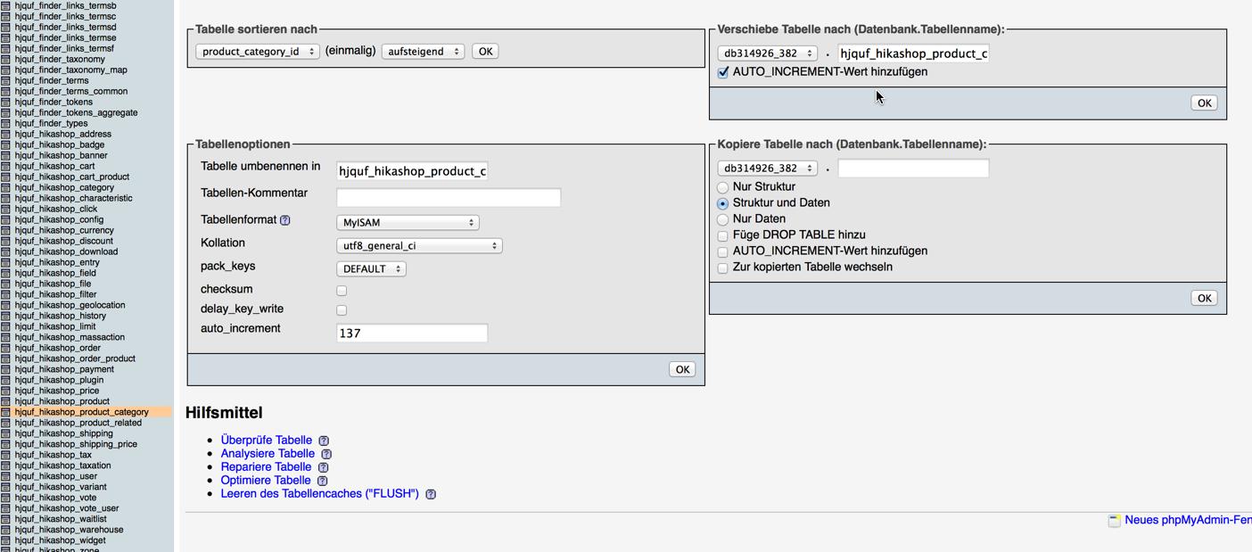1252x552 pixels.
Task: Click help icon next to Tabellenformat
Action: pyautogui.click(x=285, y=220)
